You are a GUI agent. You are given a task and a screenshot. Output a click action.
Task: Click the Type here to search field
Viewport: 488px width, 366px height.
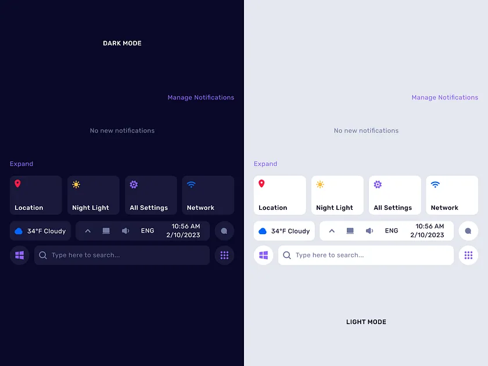coord(122,255)
